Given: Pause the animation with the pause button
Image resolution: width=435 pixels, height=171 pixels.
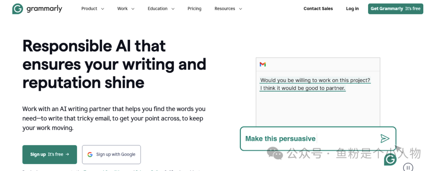Looking at the screenshot, I should pos(408,167).
